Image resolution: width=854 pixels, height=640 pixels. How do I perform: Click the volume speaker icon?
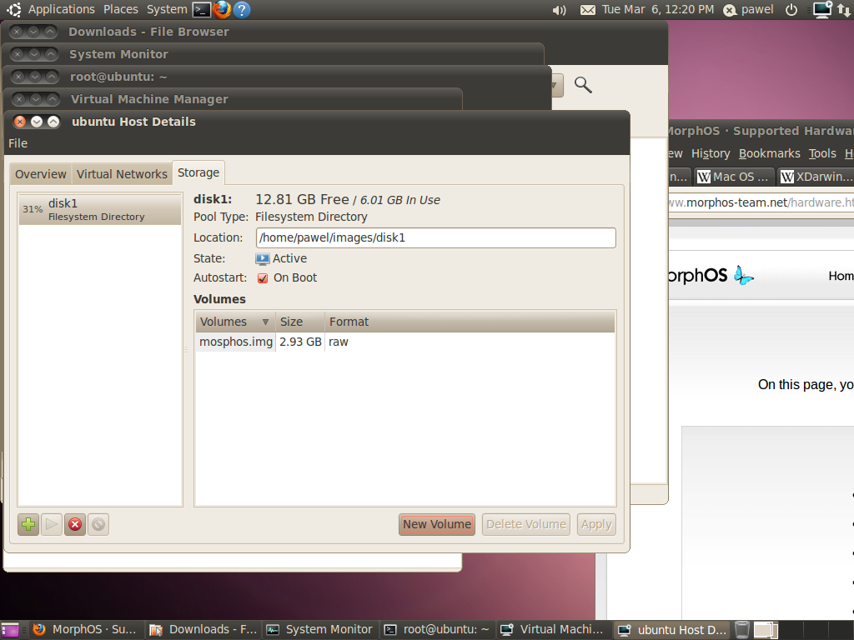pyautogui.click(x=559, y=10)
